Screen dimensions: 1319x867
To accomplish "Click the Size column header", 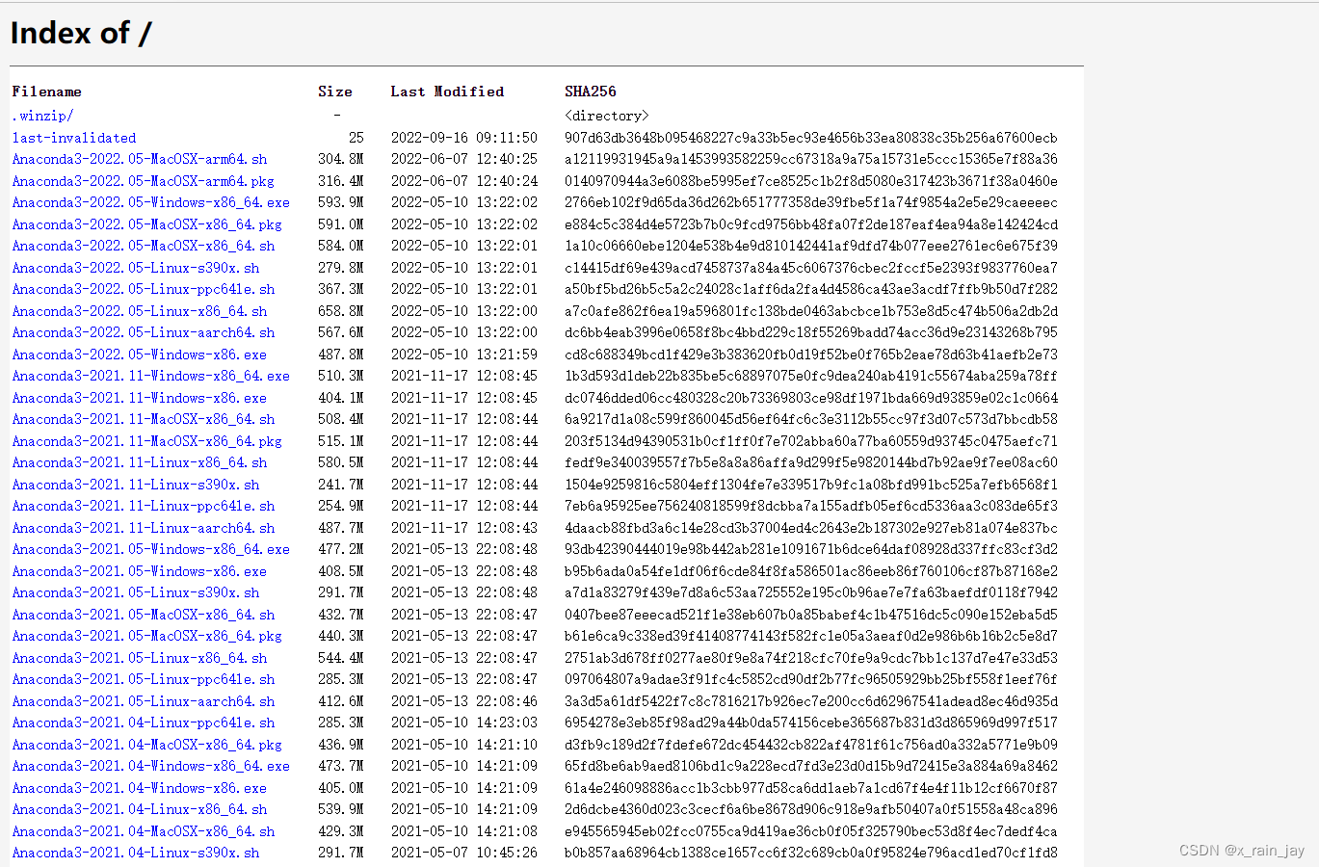I will pyautogui.click(x=335, y=92).
